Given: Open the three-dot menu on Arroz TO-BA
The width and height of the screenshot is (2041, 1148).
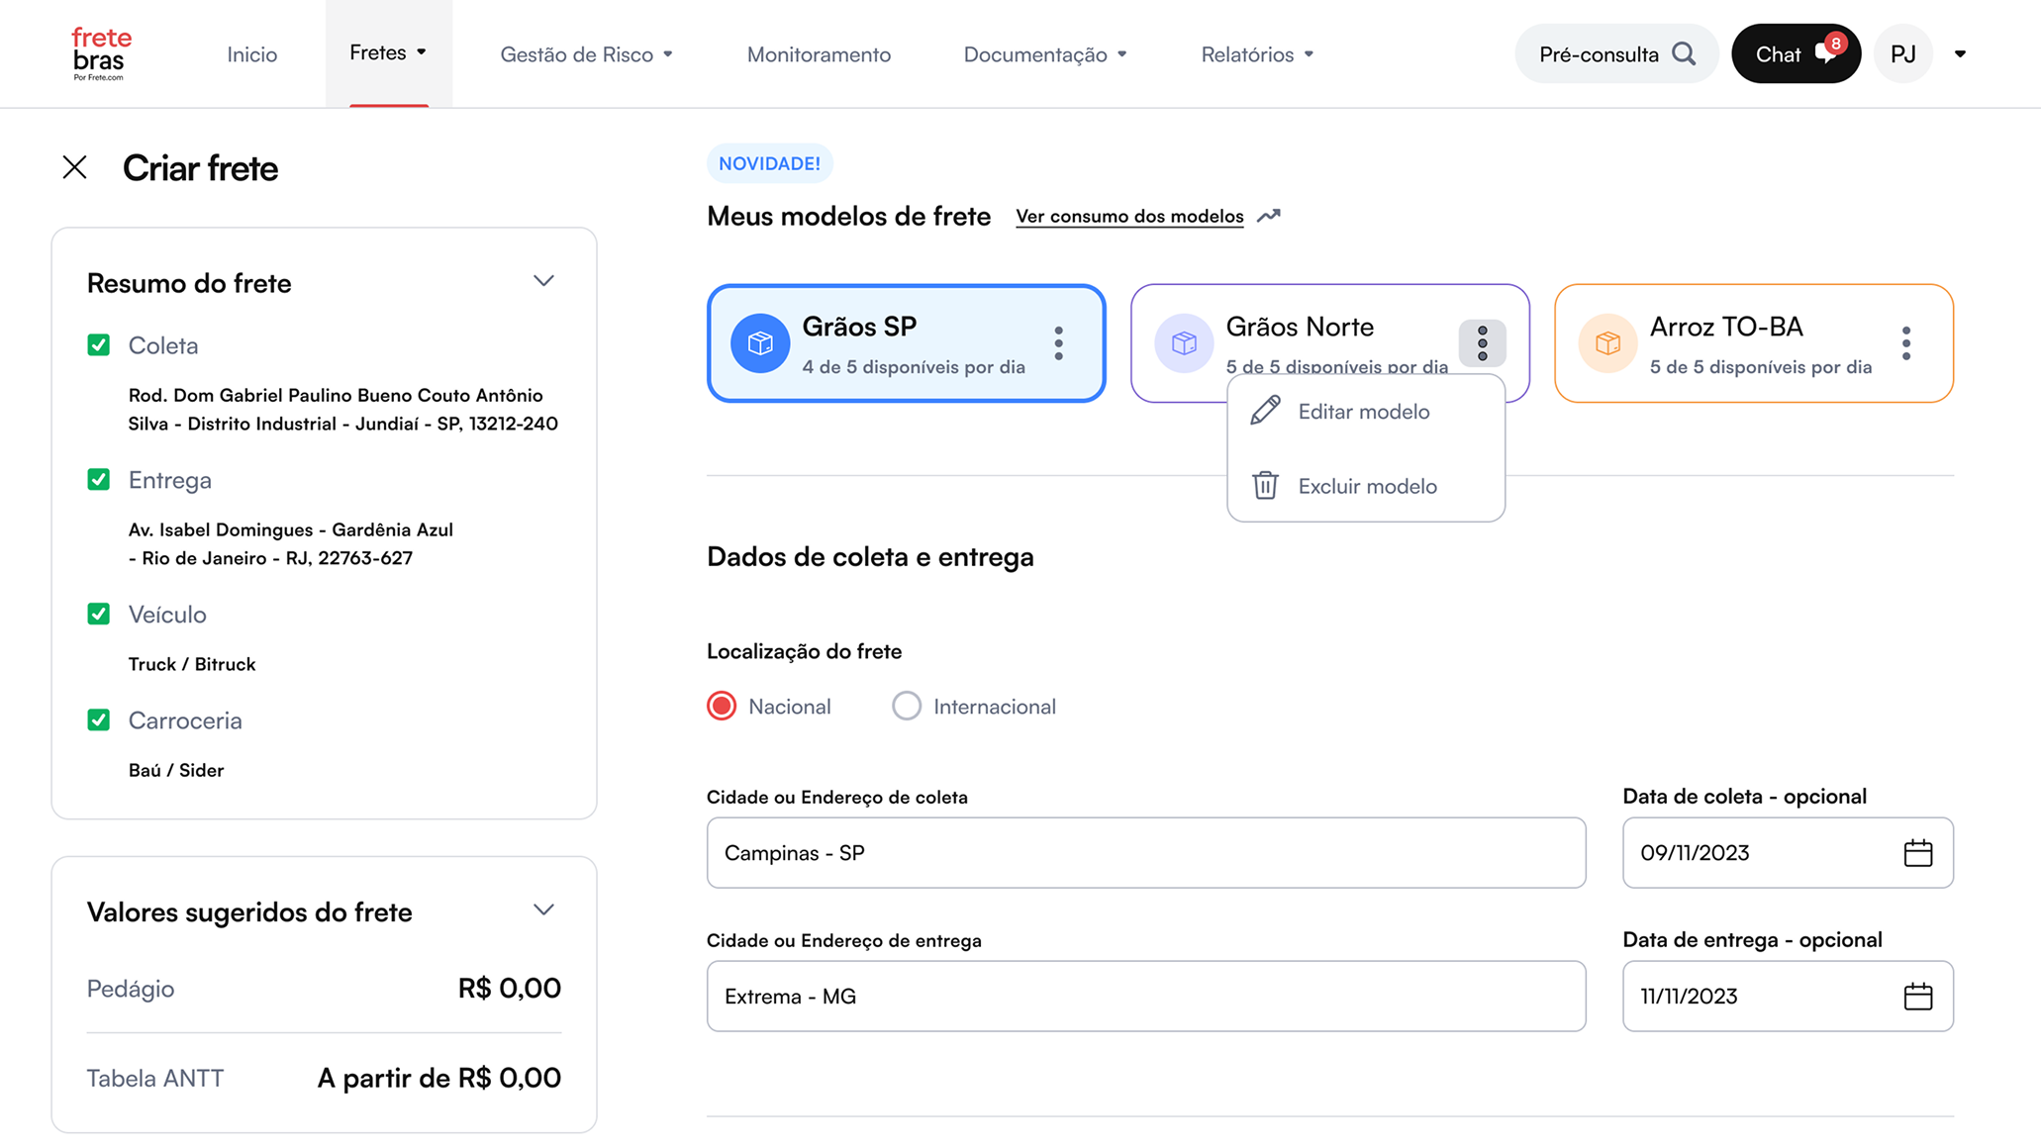Looking at the screenshot, I should 1906,342.
